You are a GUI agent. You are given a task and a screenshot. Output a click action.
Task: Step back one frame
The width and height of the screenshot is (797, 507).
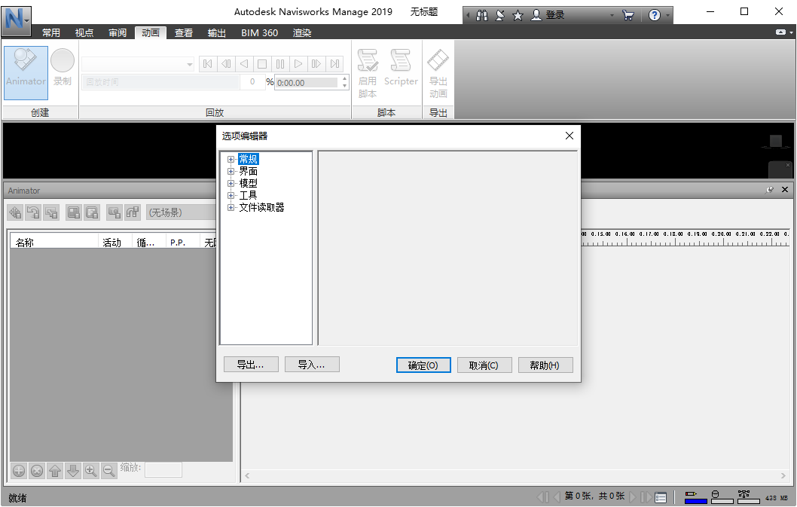(226, 64)
